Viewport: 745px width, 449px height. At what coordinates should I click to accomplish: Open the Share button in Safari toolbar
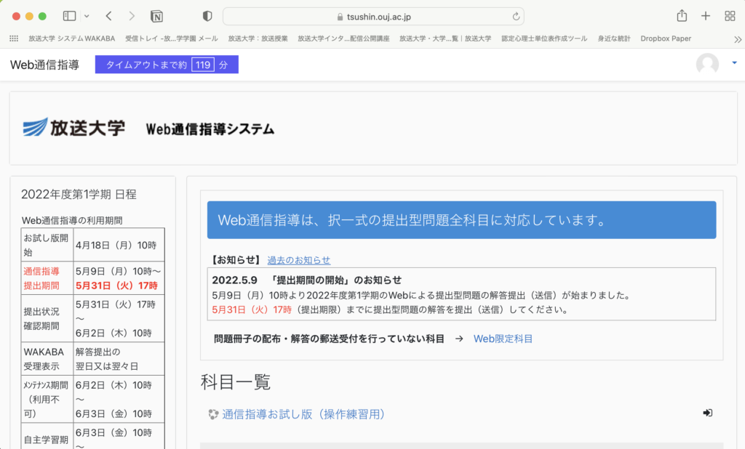coord(682,16)
